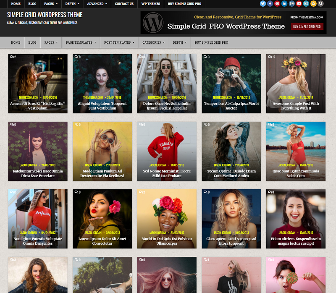
Task: Open WP Themes menu item
Action: (151, 4)
